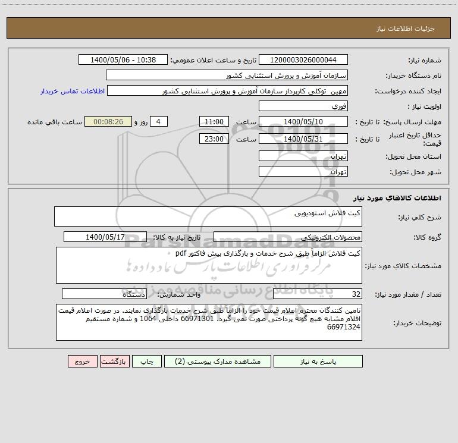The width and height of the screenshot is (458, 443).
Task: Click the نام دستگاه خریدار field
Action: (x=227, y=75)
